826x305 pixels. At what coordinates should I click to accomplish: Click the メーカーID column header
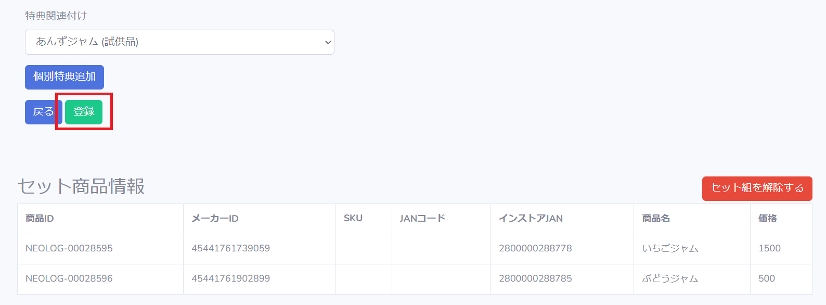tap(215, 219)
